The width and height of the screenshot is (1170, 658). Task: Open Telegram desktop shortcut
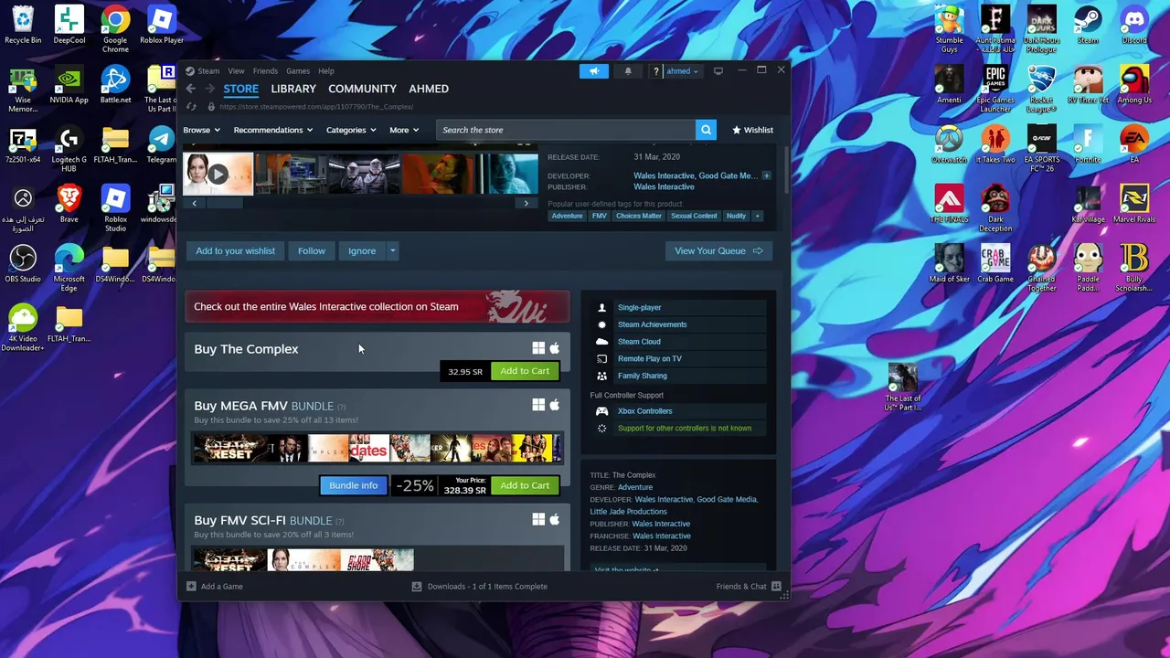coord(162,144)
